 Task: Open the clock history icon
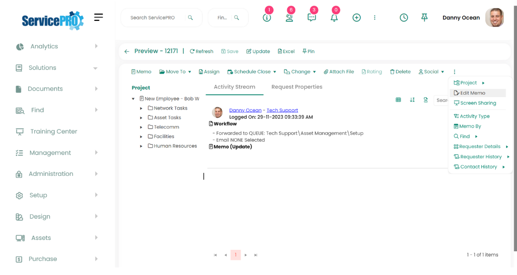point(404,18)
